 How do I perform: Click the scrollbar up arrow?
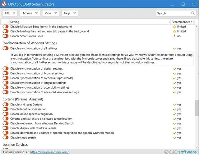coord(197,27)
